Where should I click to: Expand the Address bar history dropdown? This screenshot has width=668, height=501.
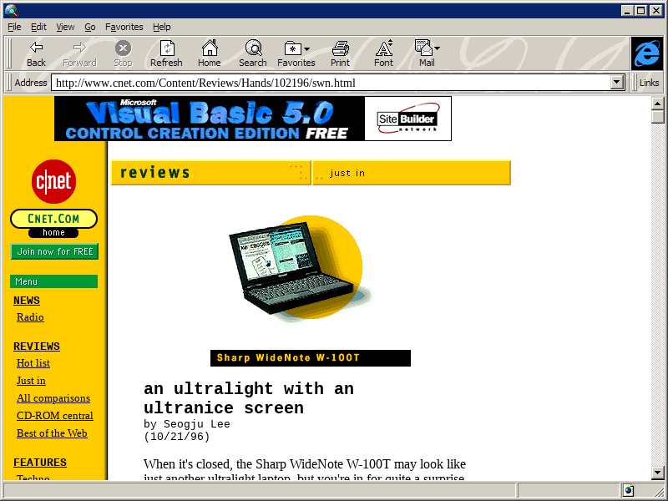click(618, 83)
